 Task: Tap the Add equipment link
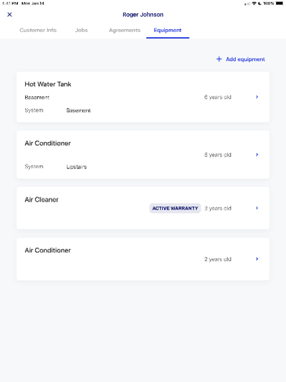point(246,59)
